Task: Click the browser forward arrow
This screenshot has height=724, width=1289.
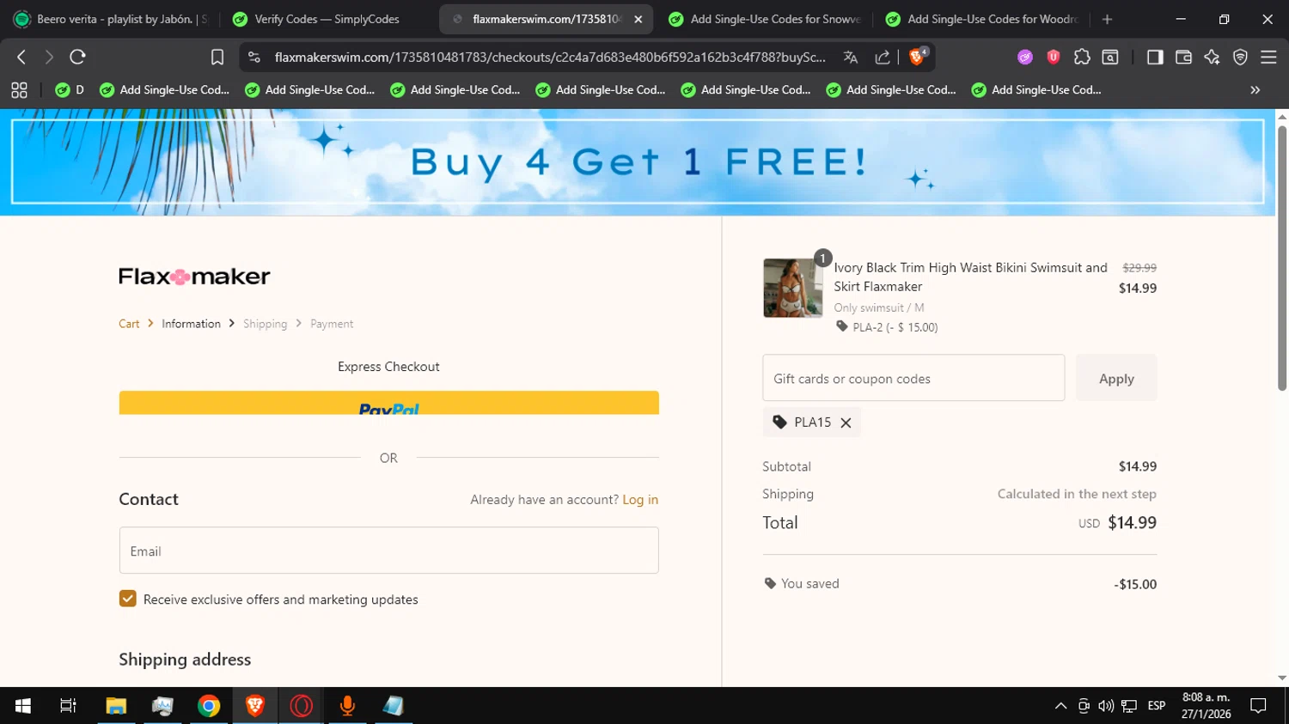Action: point(49,57)
